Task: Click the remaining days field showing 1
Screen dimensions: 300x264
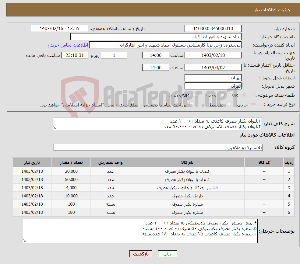Action: pos(114,55)
